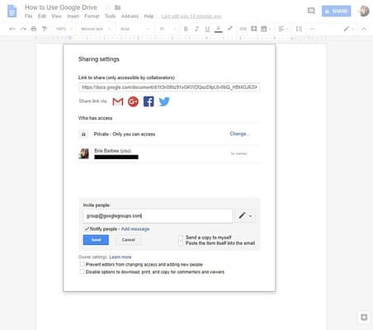Open the comments history icon

311,11
